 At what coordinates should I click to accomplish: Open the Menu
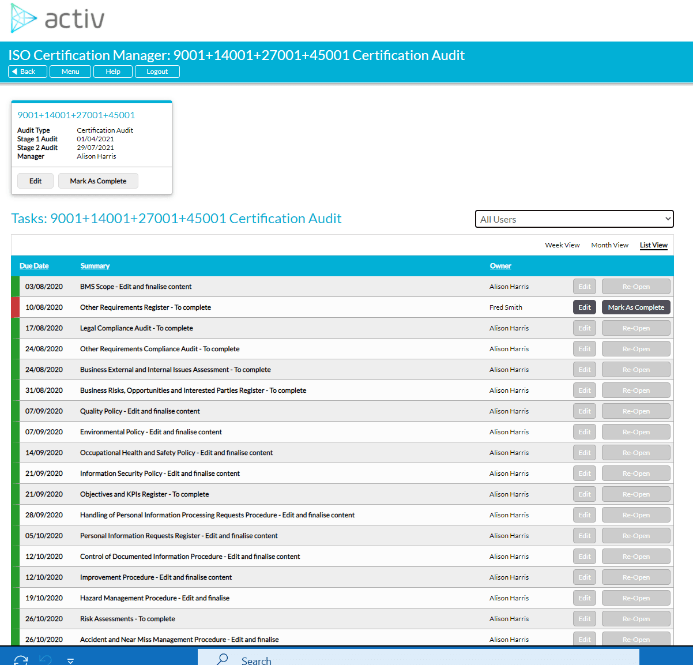(x=70, y=71)
